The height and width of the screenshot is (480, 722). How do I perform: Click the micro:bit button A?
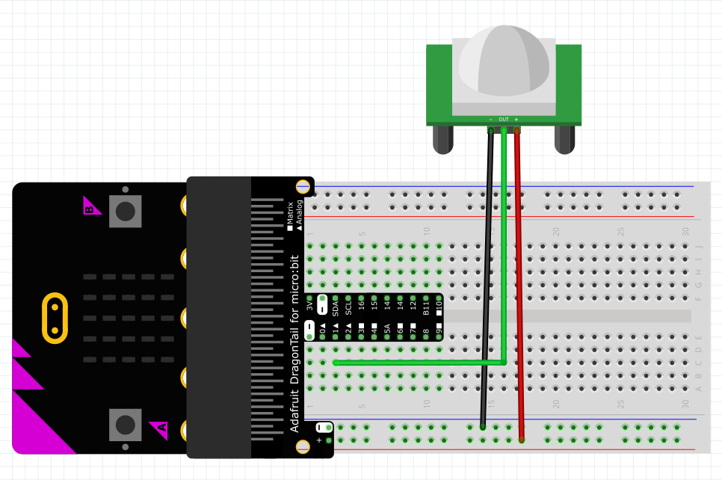coord(126,425)
